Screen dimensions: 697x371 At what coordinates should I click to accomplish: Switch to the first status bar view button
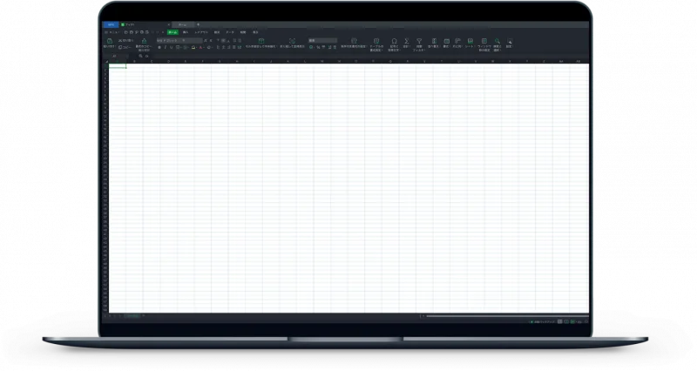click(x=560, y=321)
